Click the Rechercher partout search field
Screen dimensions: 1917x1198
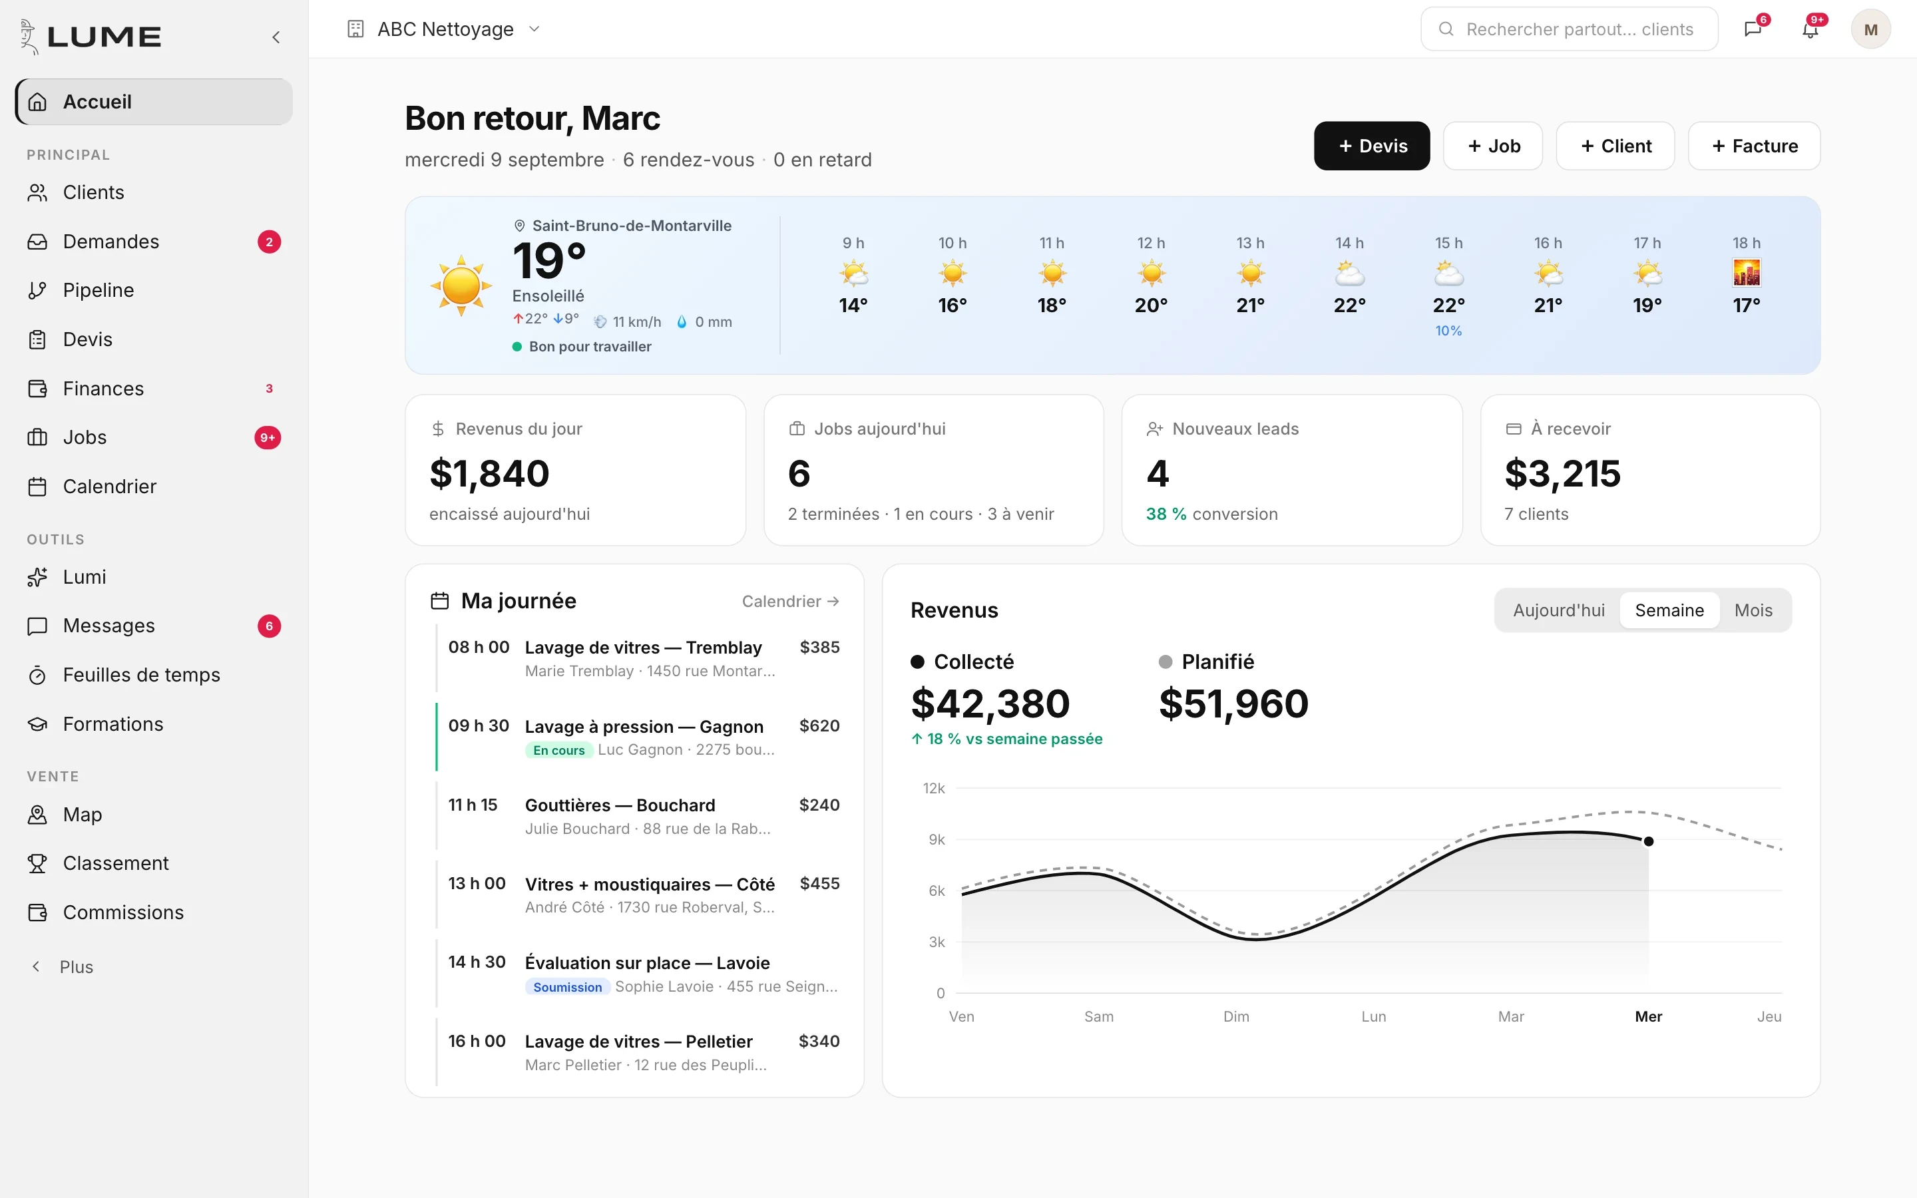click(x=1570, y=29)
